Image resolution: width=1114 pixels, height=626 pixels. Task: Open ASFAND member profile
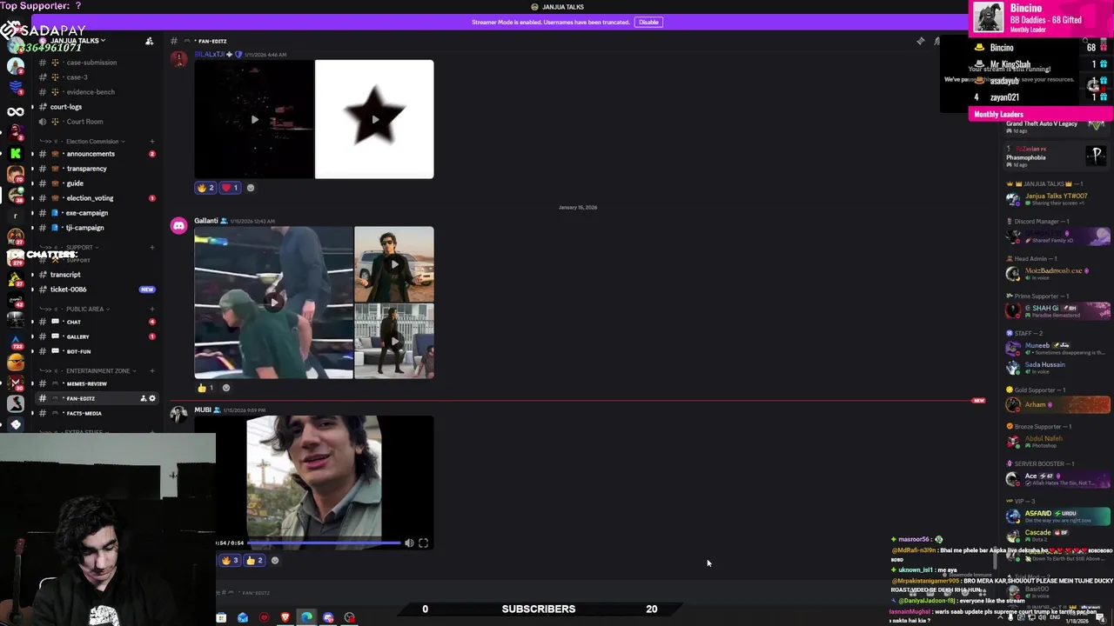pos(1057,516)
